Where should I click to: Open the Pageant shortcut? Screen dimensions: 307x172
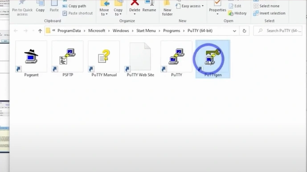pos(31,59)
